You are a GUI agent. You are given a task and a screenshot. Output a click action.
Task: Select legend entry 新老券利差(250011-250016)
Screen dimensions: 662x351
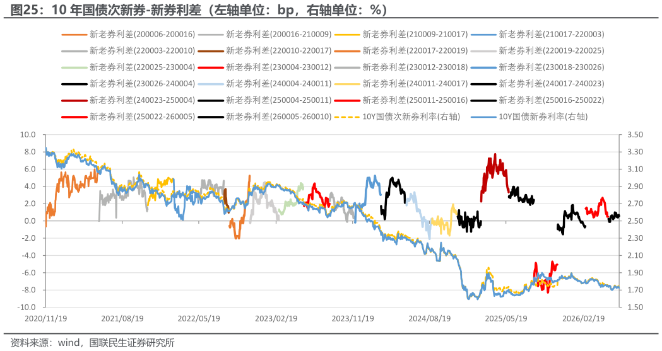coord(401,100)
